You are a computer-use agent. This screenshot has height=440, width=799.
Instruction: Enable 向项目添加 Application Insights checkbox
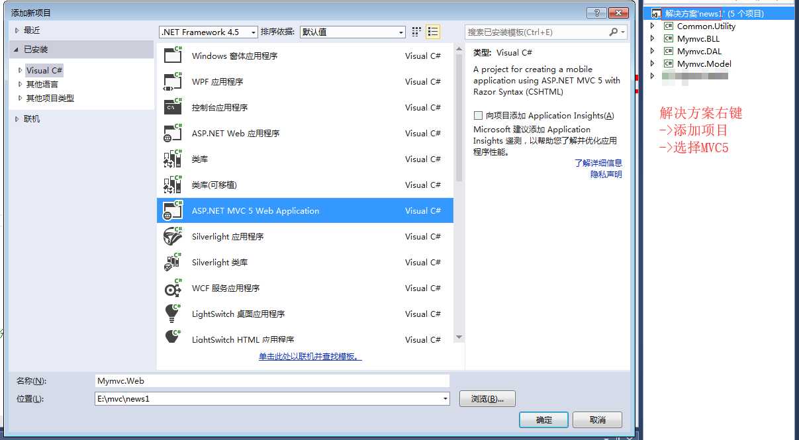[478, 115]
